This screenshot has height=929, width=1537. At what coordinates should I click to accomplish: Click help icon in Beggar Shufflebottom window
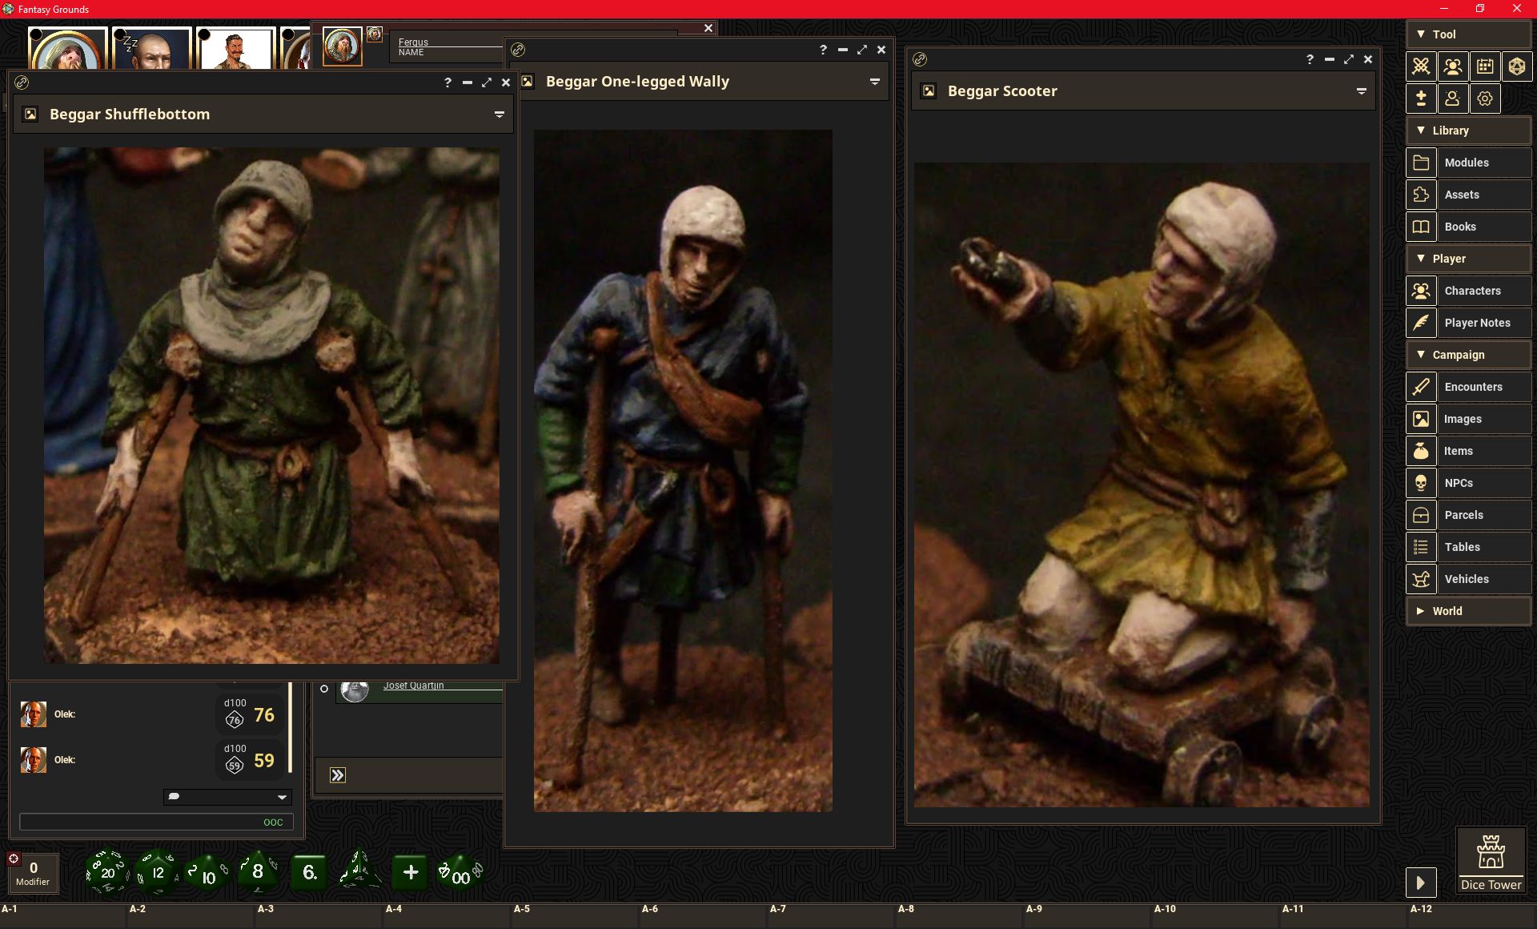[447, 82]
